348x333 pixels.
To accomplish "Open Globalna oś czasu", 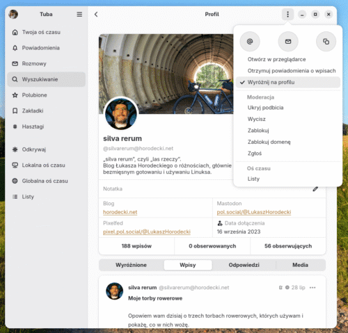I will (47, 181).
